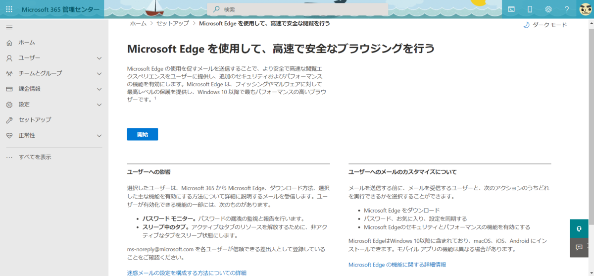Image resolution: width=594 pixels, height=276 pixels.
Task: Click the 開始 button
Action: coord(143,134)
